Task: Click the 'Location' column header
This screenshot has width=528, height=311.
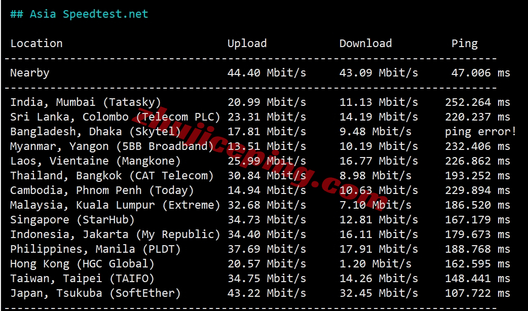Action: 36,44
